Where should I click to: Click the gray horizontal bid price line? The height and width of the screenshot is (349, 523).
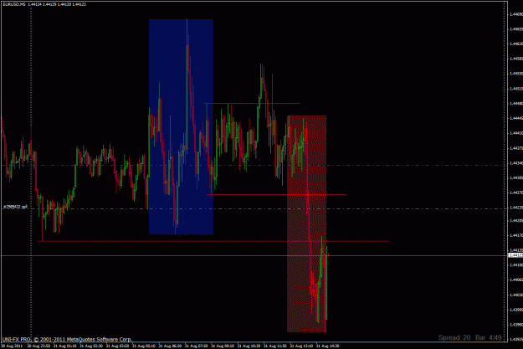tap(254, 255)
